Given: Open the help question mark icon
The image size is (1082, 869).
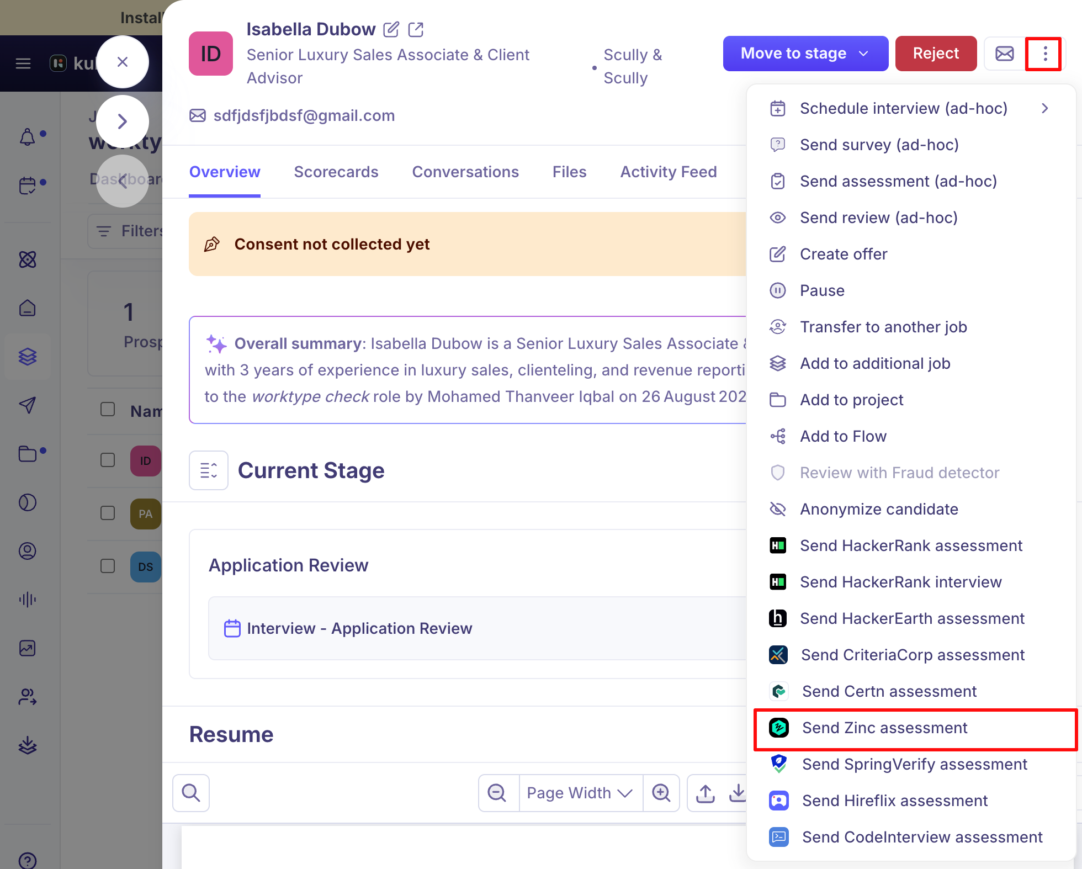Looking at the screenshot, I should (28, 860).
